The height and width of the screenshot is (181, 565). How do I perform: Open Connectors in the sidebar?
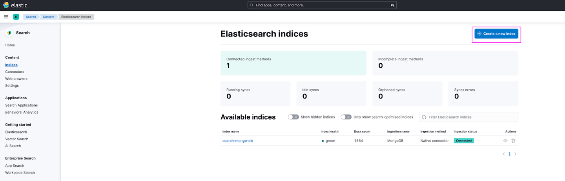tap(15, 72)
